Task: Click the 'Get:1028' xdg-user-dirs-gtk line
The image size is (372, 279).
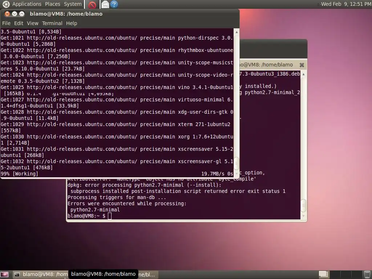Action: coord(117,112)
